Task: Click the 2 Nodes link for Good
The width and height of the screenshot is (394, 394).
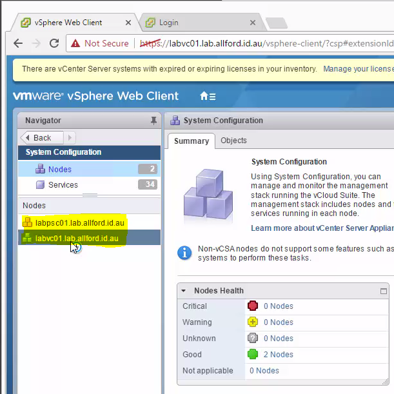Action: [279, 354]
